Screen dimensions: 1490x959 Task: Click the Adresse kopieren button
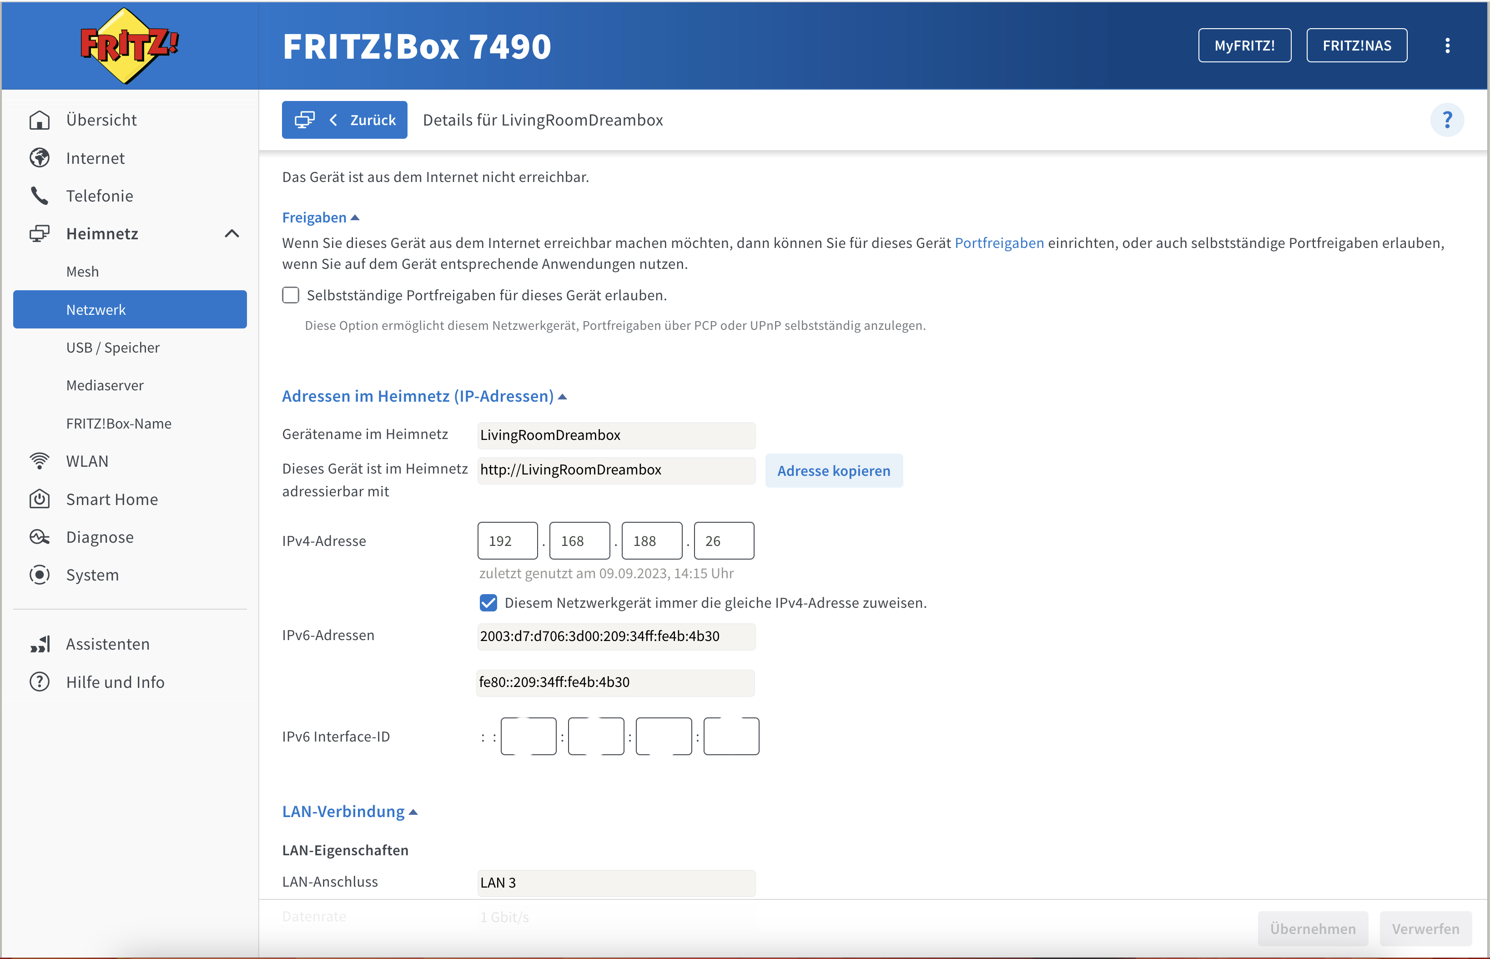pyautogui.click(x=833, y=471)
